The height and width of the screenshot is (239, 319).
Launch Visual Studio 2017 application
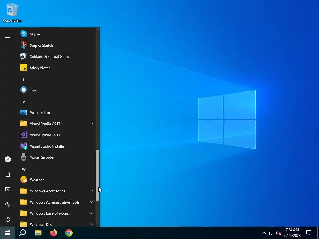(57, 135)
